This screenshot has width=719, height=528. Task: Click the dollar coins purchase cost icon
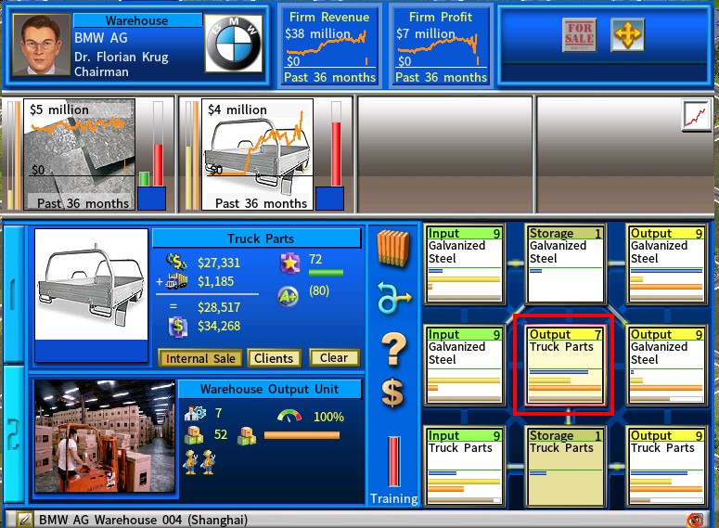tap(176, 262)
